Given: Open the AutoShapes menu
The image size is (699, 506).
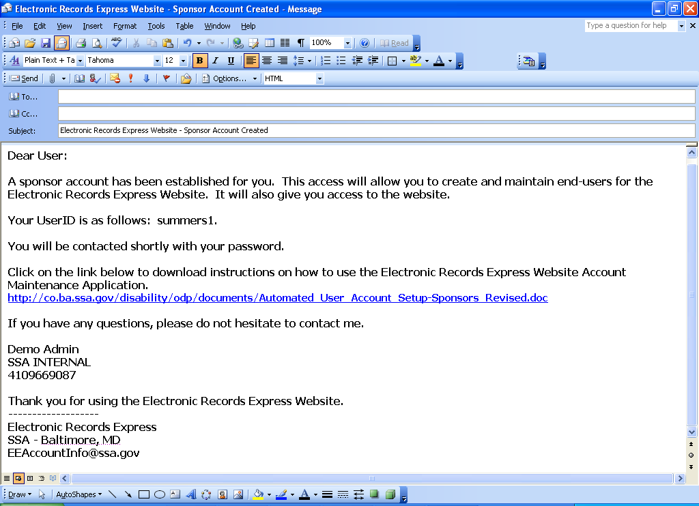Looking at the screenshot, I should pos(79,494).
